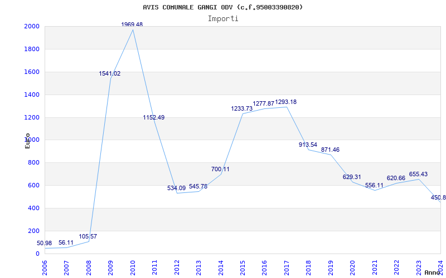This screenshot has height=278, width=446.
Task: Click the 200 value on the Euro axis
Action: pos(33,231)
